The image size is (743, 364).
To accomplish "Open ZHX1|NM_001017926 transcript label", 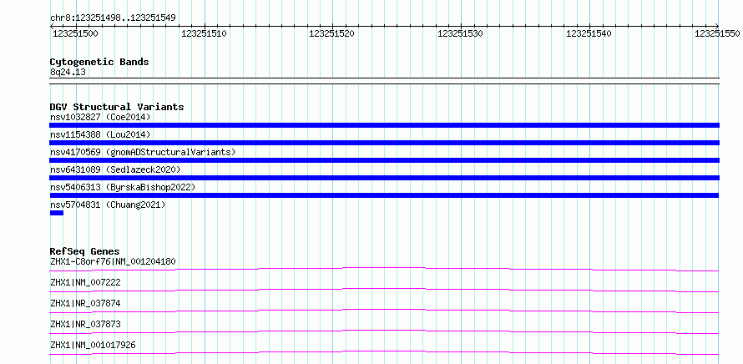I will pos(93,345).
